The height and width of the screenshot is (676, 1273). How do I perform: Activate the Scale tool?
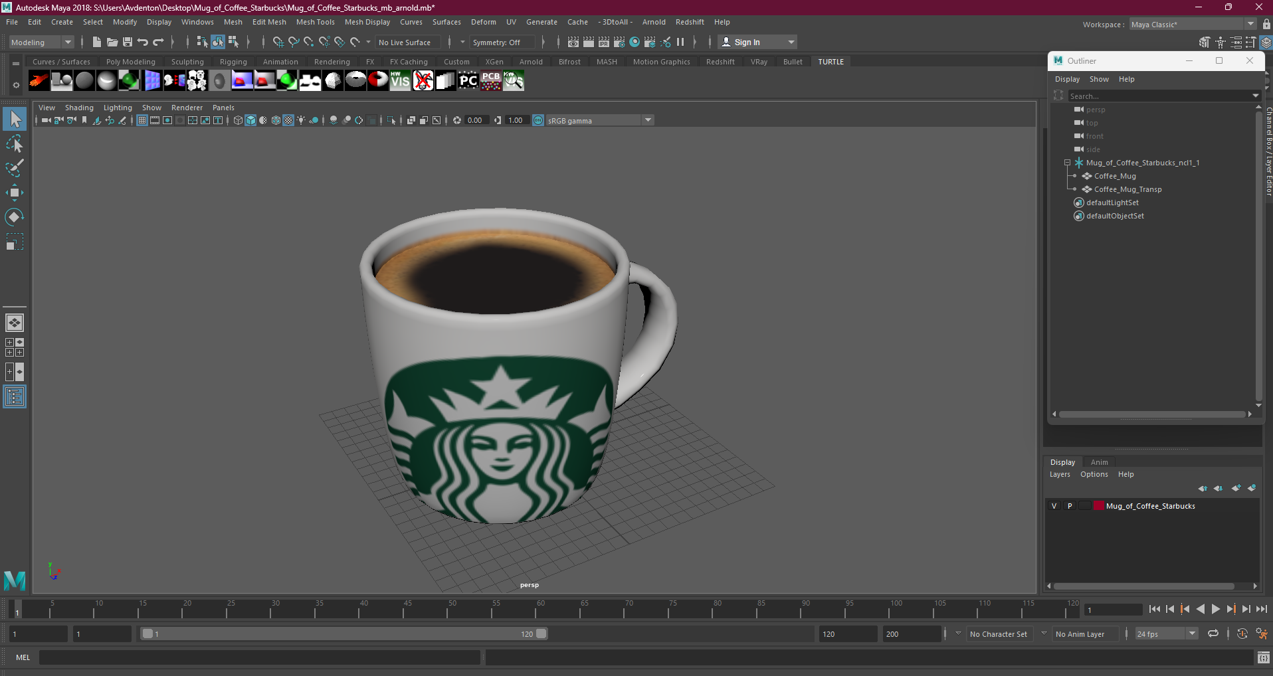15,242
